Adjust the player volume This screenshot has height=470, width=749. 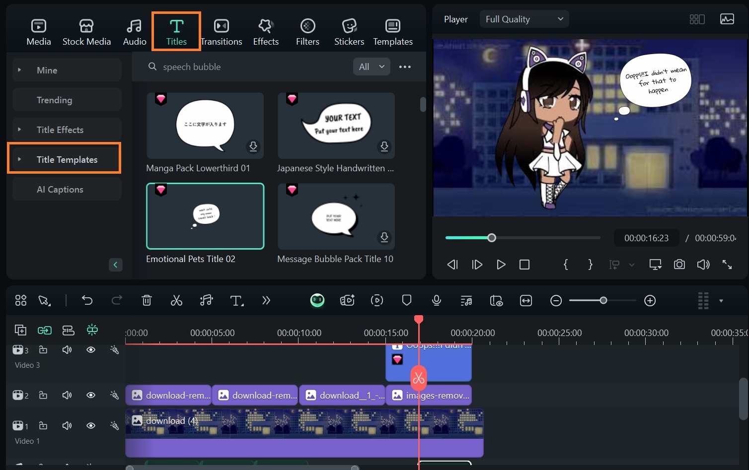tap(703, 265)
